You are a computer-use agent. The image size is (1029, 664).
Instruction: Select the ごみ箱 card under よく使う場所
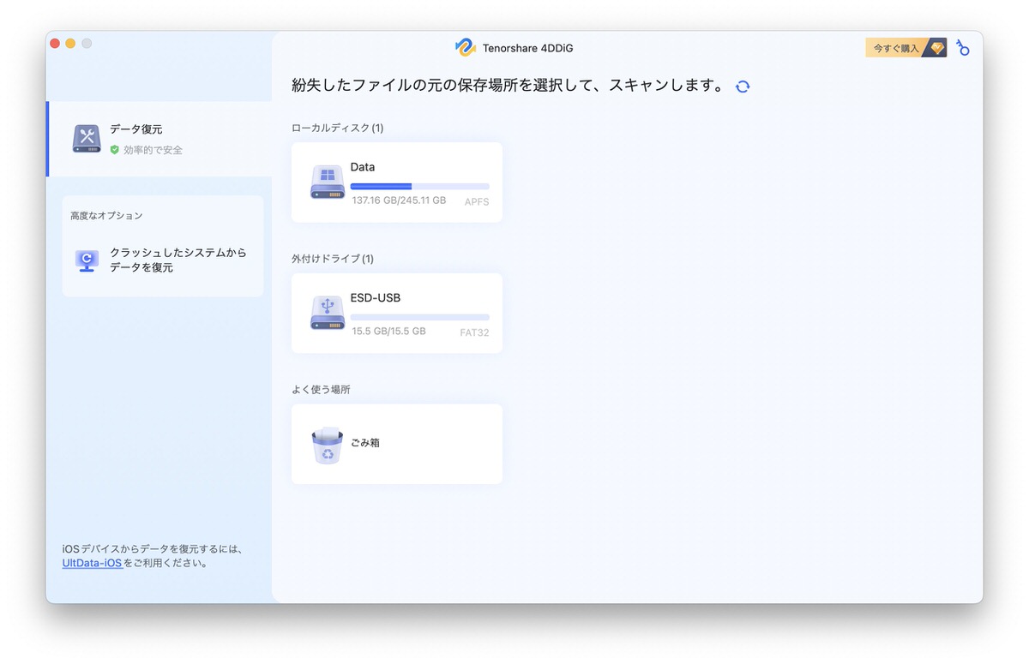(396, 443)
